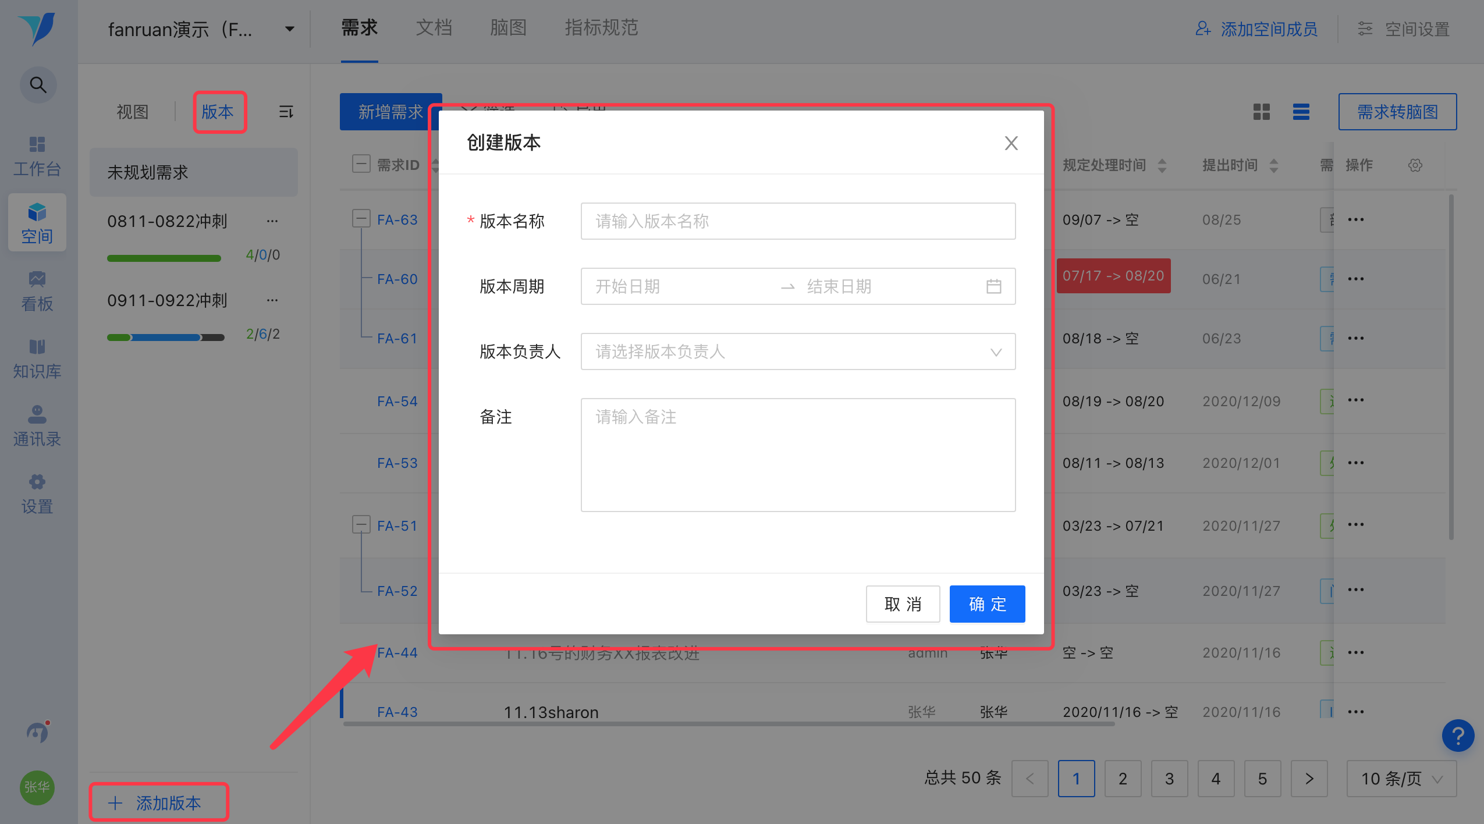1484x824 pixels.
Task: Select the 视图 tab in left panel
Action: click(x=133, y=112)
